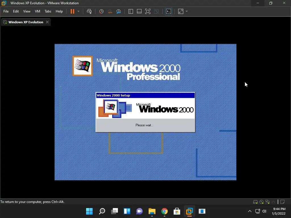Open Teams Chat from the taskbar
The width and height of the screenshot is (291, 218).
point(139,211)
